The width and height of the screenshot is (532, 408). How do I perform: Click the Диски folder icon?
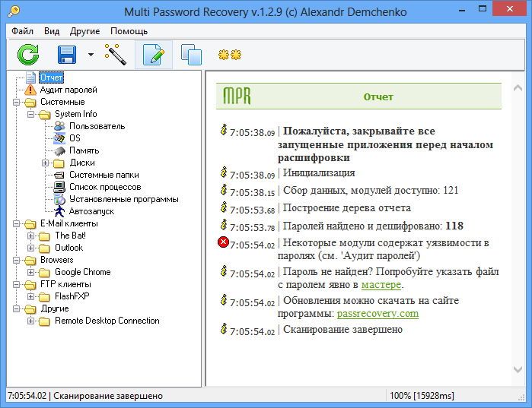[59, 163]
